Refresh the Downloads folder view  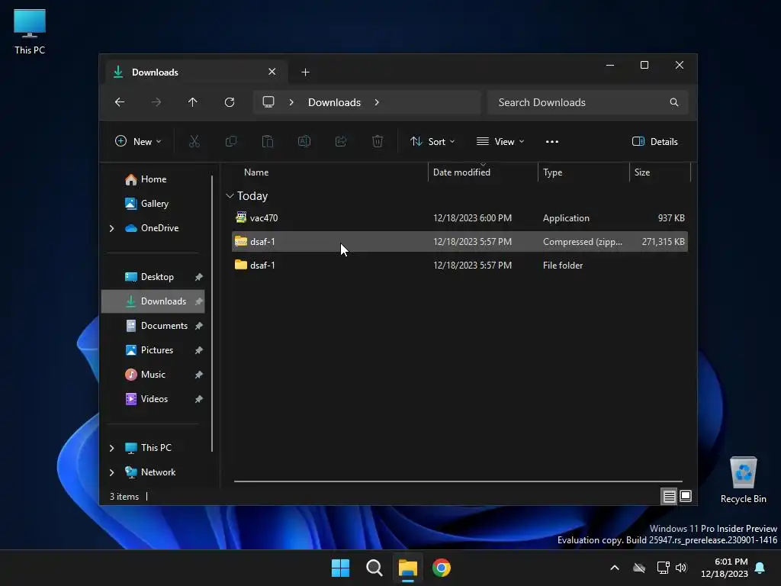pos(230,102)
